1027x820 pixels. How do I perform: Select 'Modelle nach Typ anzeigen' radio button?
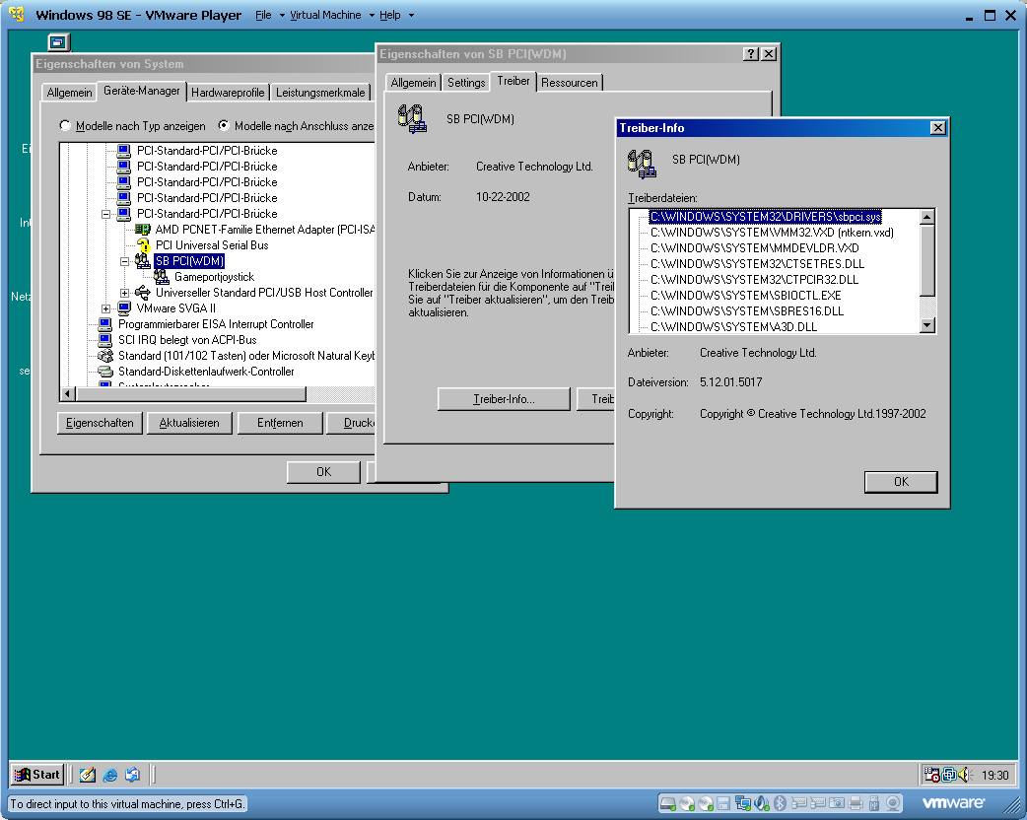click(x=65, y=125)
